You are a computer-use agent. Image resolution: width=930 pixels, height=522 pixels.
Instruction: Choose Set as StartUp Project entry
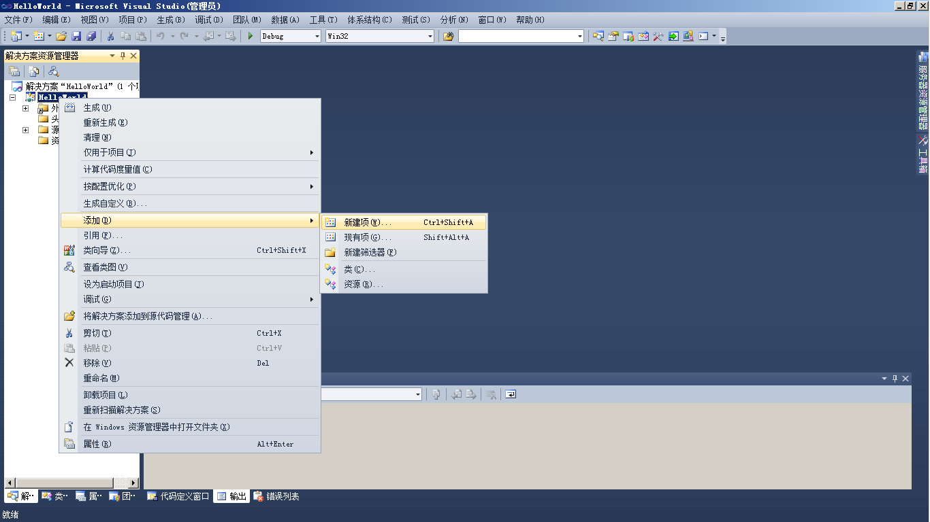click(x=190, y=284)
